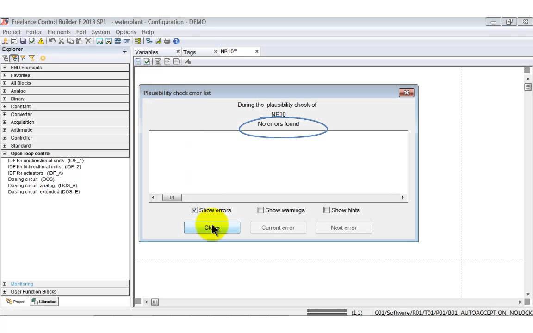The image size is (533, 333).
Task: Pin the Explorer panel
Action: click(x=124, y=50)
